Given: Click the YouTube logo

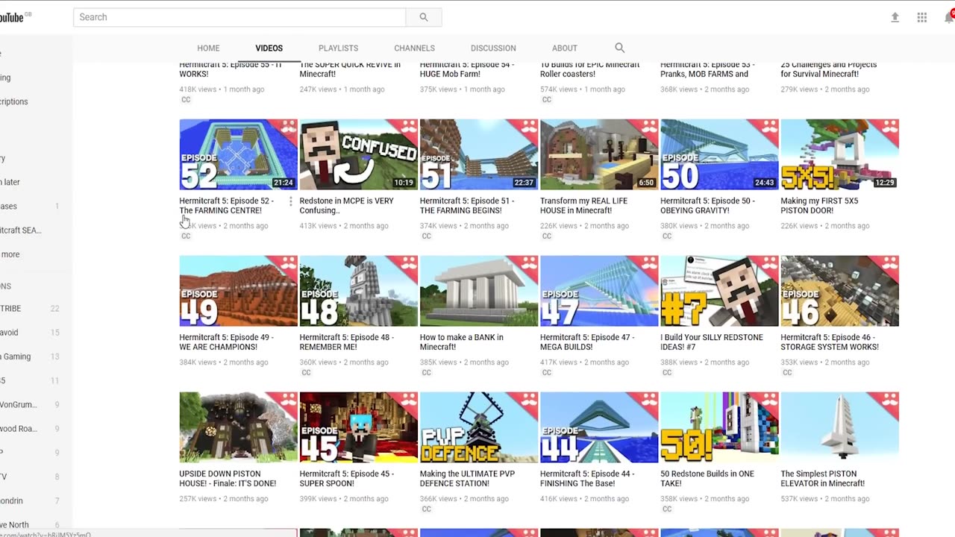Looking at the screenshot, I should [10, 17].
